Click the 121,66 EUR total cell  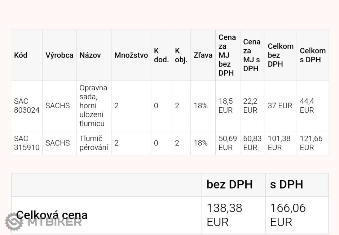click(x=311, y=143)
